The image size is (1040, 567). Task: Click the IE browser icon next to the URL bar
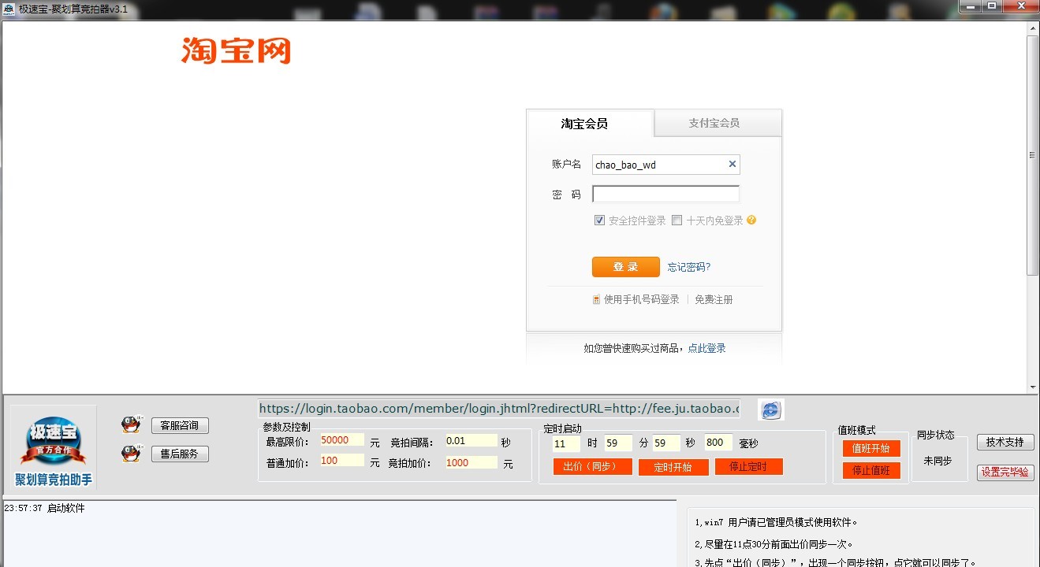pyautogui.click(x=770, y=409)
